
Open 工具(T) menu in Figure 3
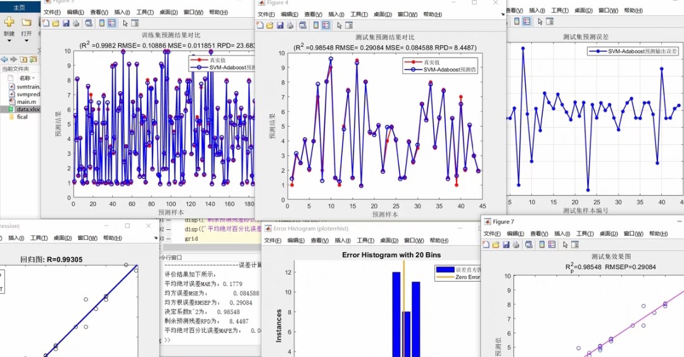click(x=145, y=12)
